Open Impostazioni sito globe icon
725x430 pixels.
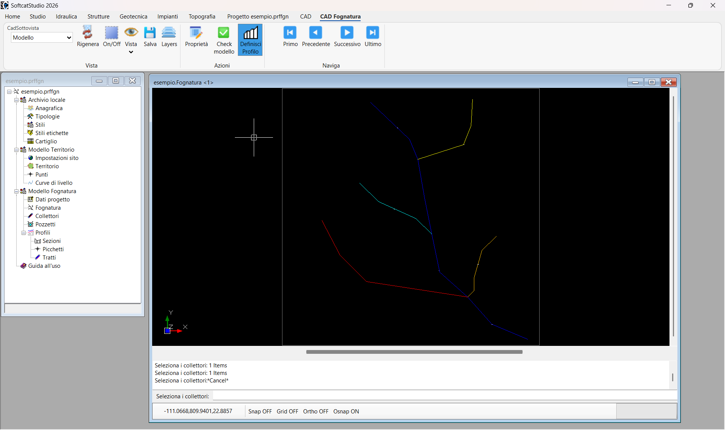point(31,158)
